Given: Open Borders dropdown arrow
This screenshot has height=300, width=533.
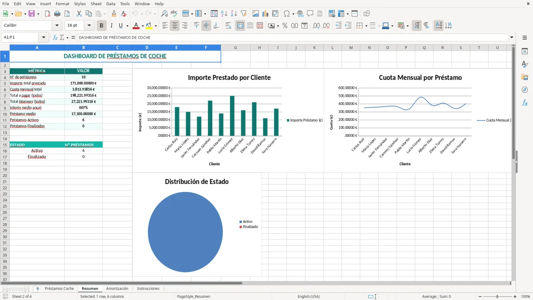Looking at the screenshot, I should [366, 26].
